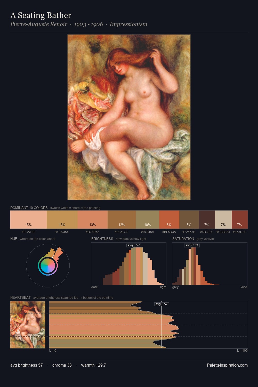
Task: Click 'swatch width = share of the painting'
Action: [75, 208]
